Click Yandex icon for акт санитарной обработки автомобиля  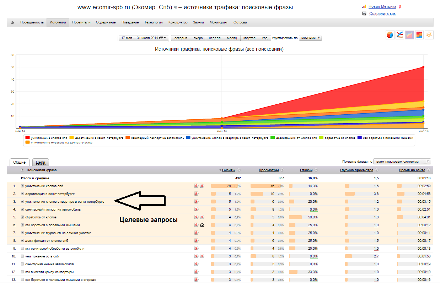coord(196,248)
